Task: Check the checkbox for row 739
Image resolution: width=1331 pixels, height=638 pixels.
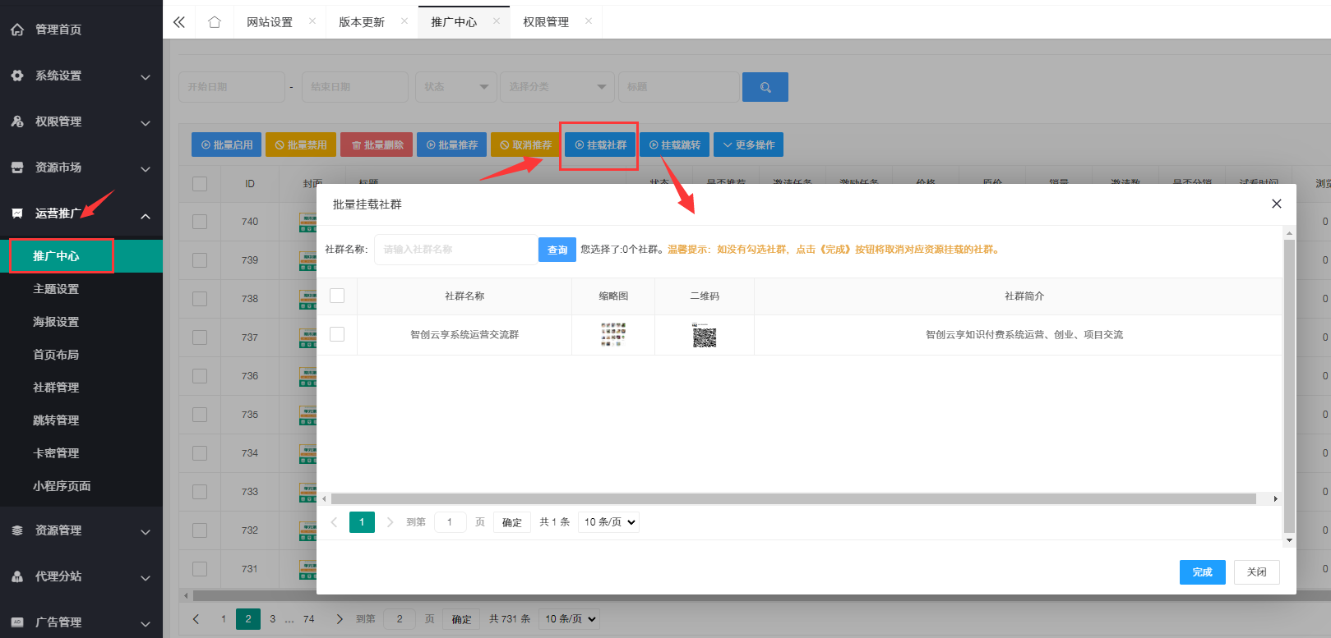Action: tap(200, 260)
